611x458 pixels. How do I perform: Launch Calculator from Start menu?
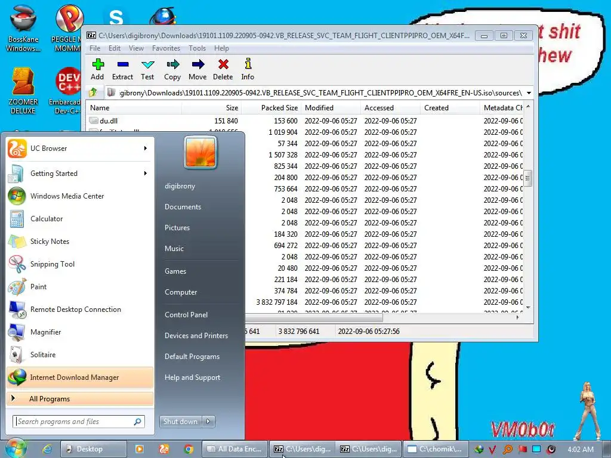tap(80, 218)
